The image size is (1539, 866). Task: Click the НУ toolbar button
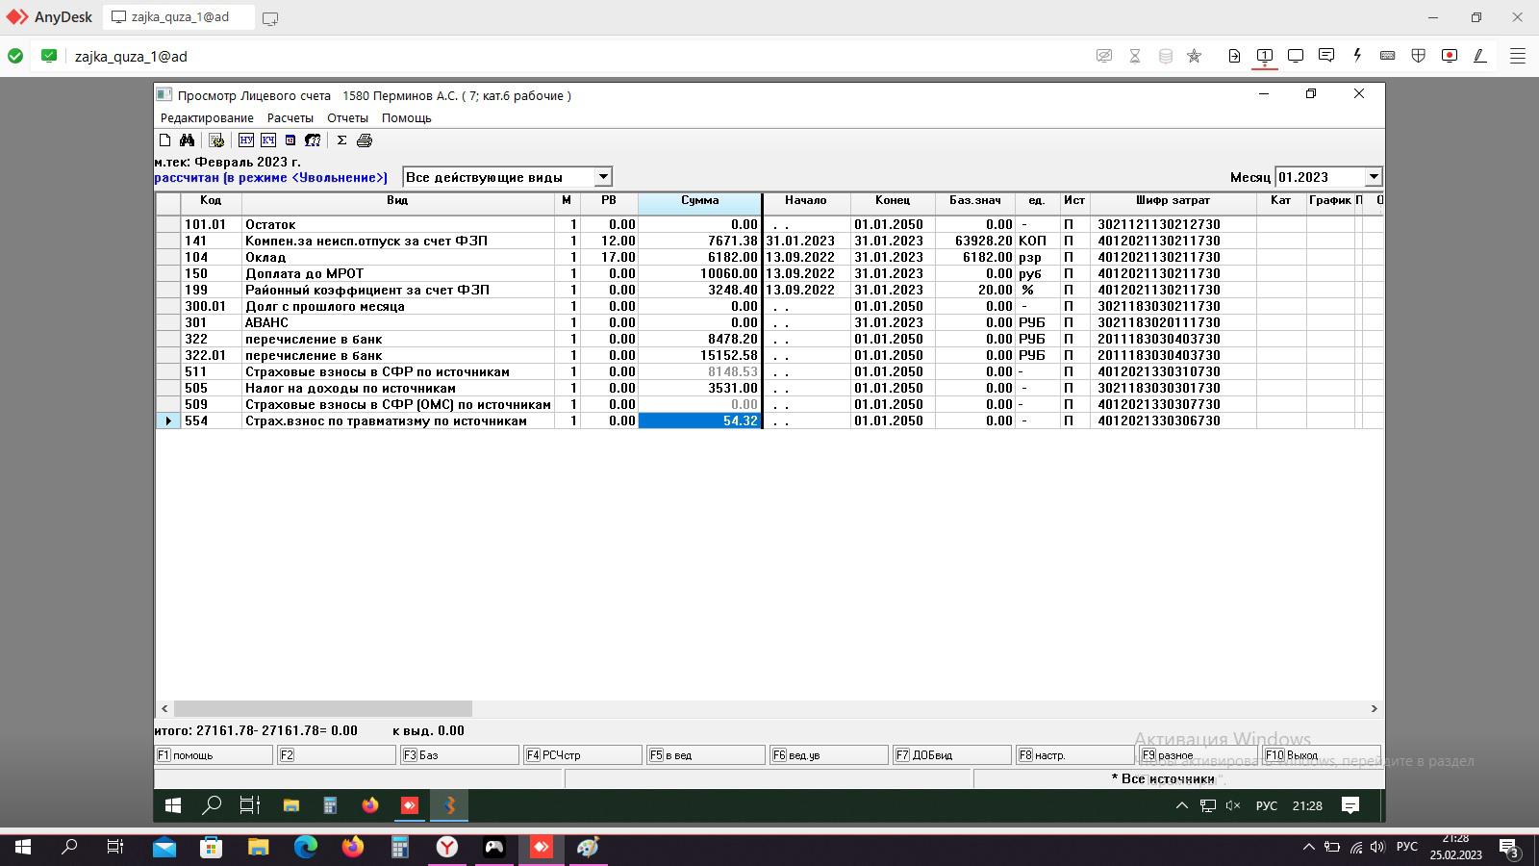point(246,140)
